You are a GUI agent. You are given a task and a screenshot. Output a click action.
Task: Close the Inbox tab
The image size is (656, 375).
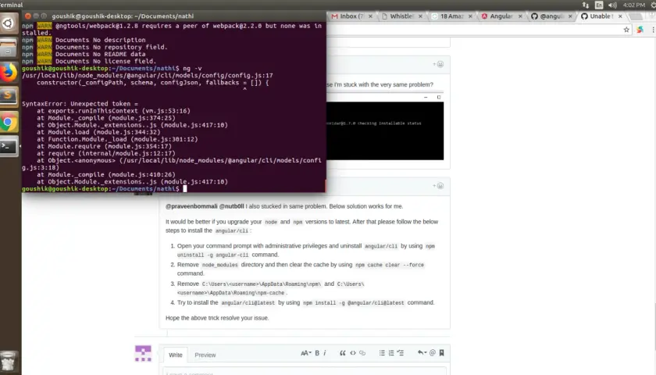(370, 16)
